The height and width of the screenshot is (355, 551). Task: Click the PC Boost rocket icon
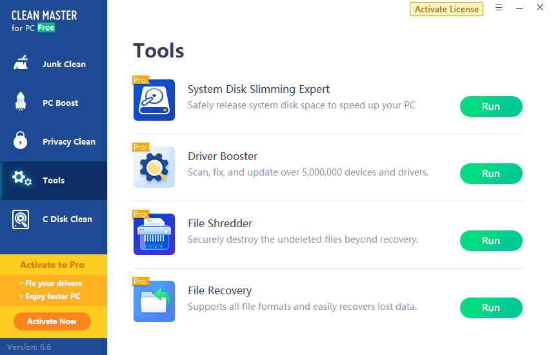pyautogui.click(x=21, y=101)
